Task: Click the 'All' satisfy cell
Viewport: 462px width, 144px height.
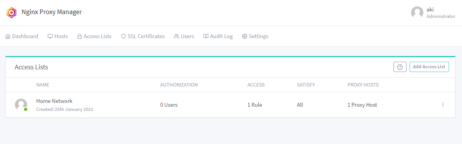Action: click(x=300, y=105)
